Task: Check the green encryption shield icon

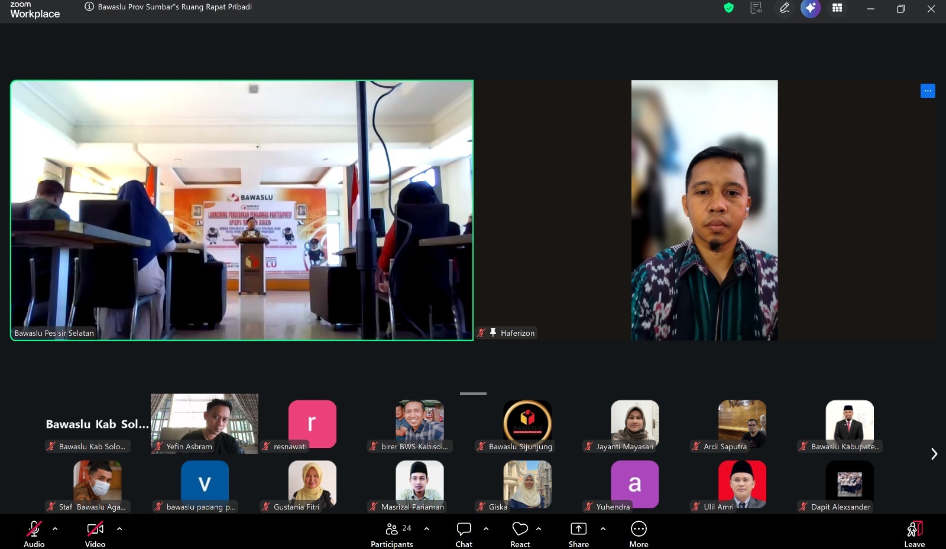Action: [729, 8]
